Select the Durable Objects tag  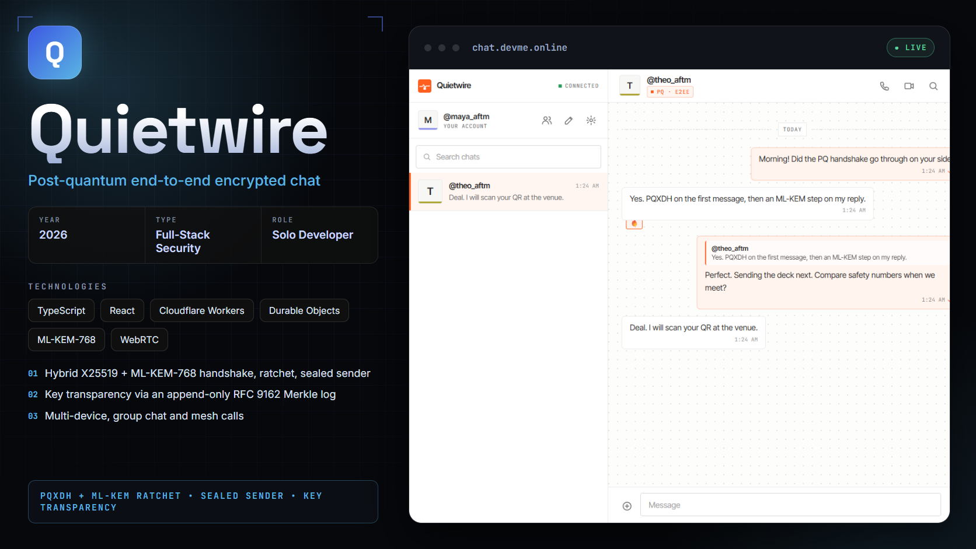(x=304, y=310)
